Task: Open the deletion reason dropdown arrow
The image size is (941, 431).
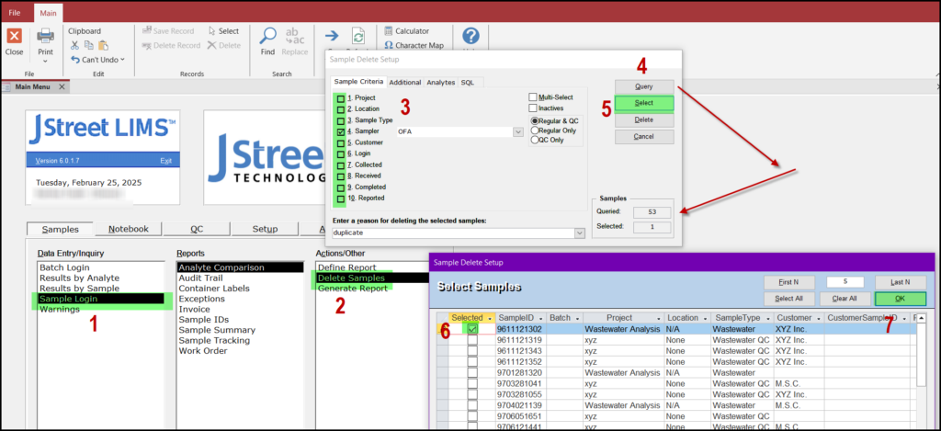Action: click(580, 233)
